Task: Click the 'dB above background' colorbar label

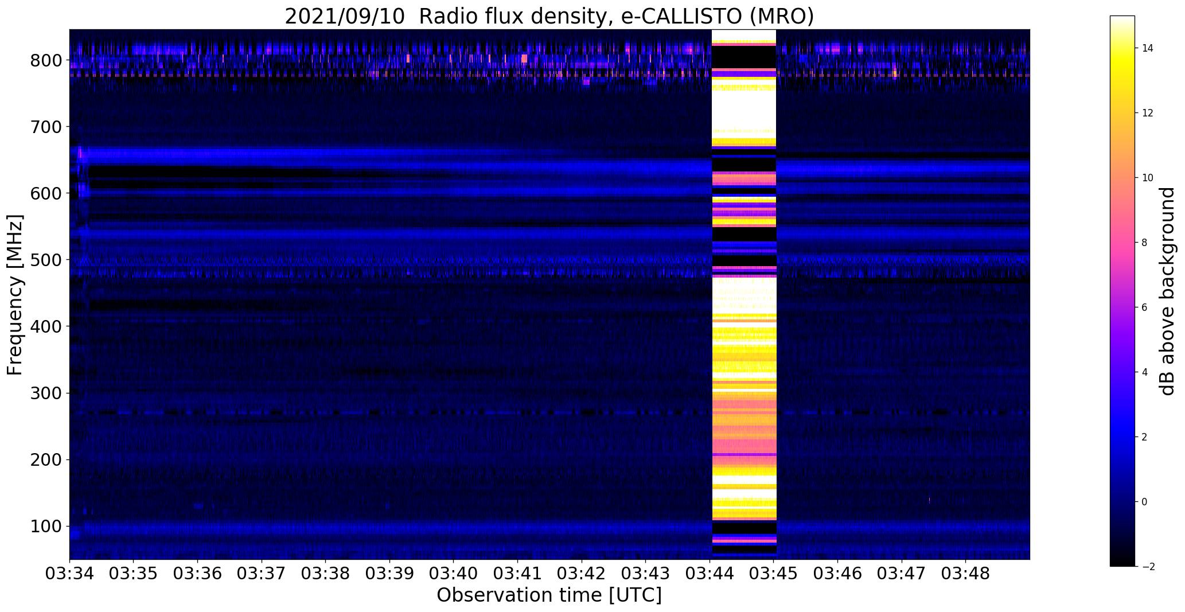Action: pyautogui.click(x=1167, y=291)
